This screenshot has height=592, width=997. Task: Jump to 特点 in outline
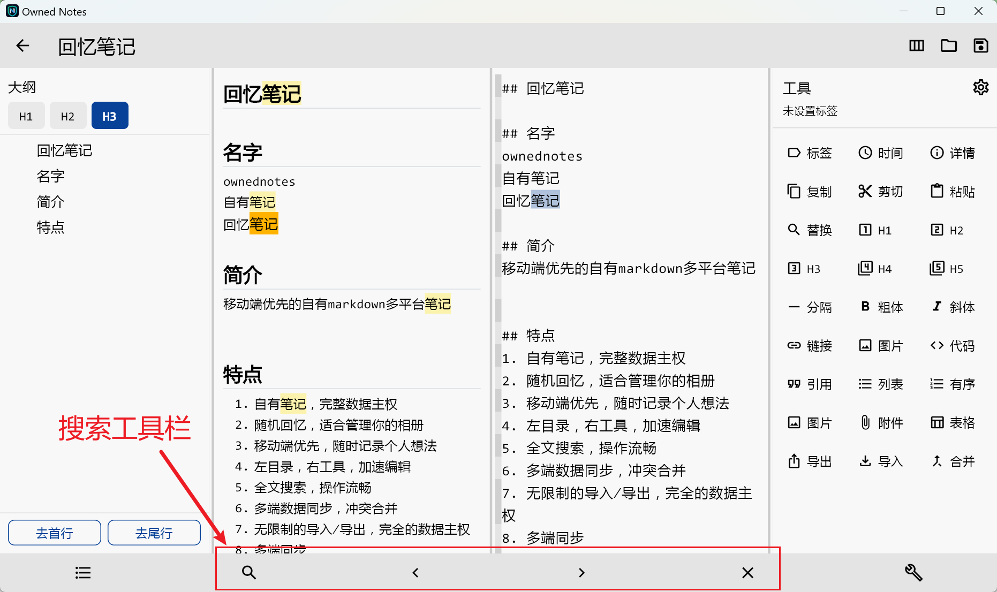click(x=50, y=227)
